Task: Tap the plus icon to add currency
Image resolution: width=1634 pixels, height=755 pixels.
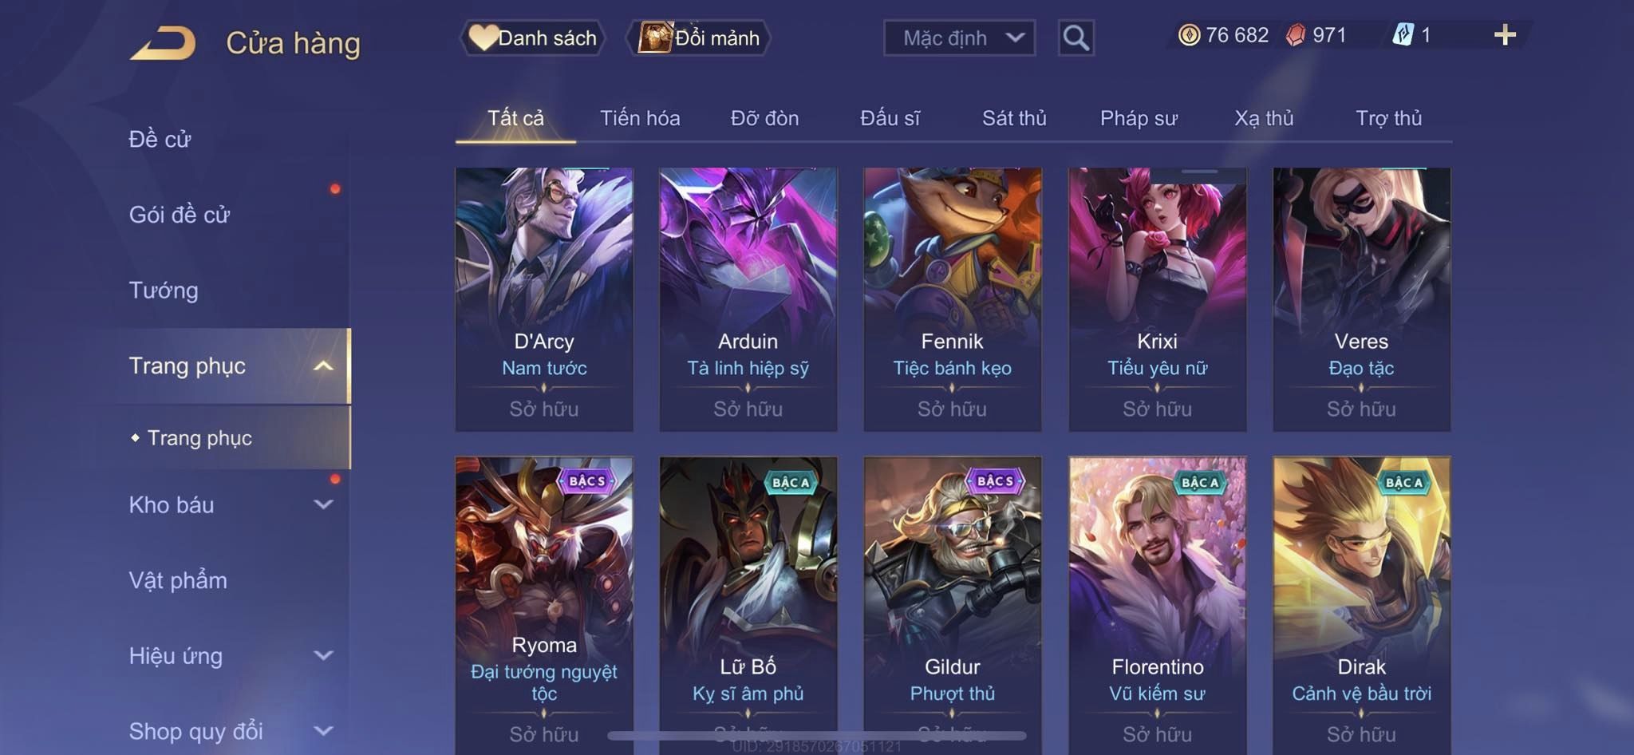Action: (1505, 35)
